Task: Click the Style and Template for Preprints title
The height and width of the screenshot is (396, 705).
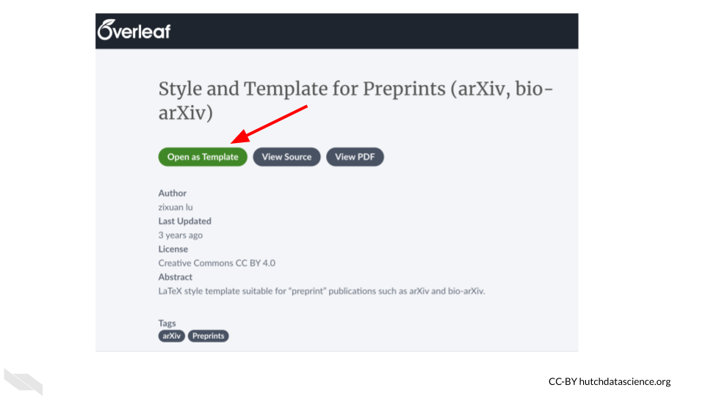Action: (355, 100)
